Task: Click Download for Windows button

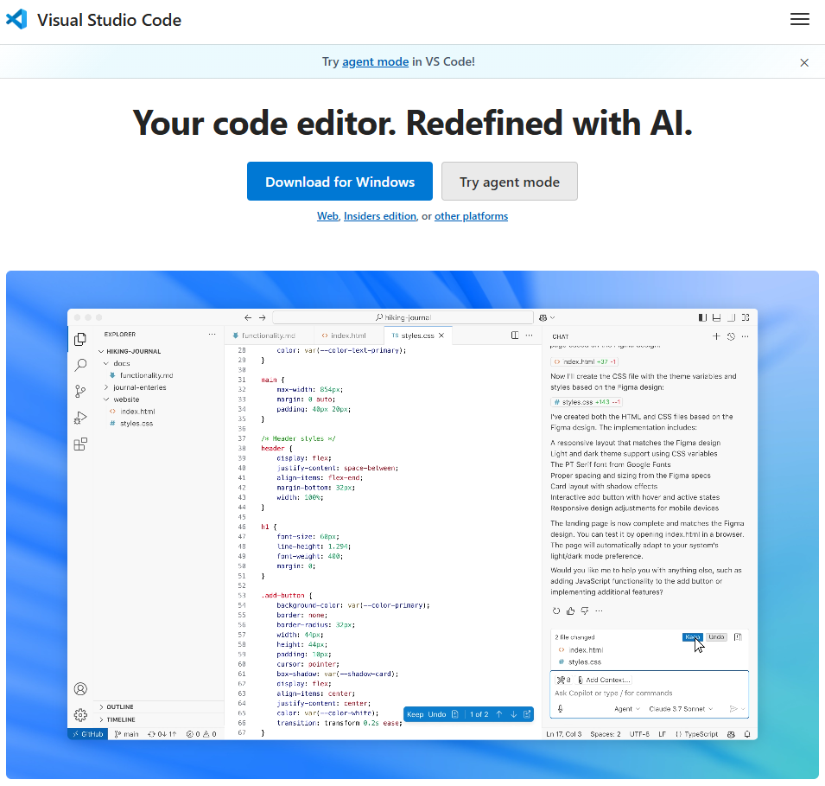Action: [340, 182]
